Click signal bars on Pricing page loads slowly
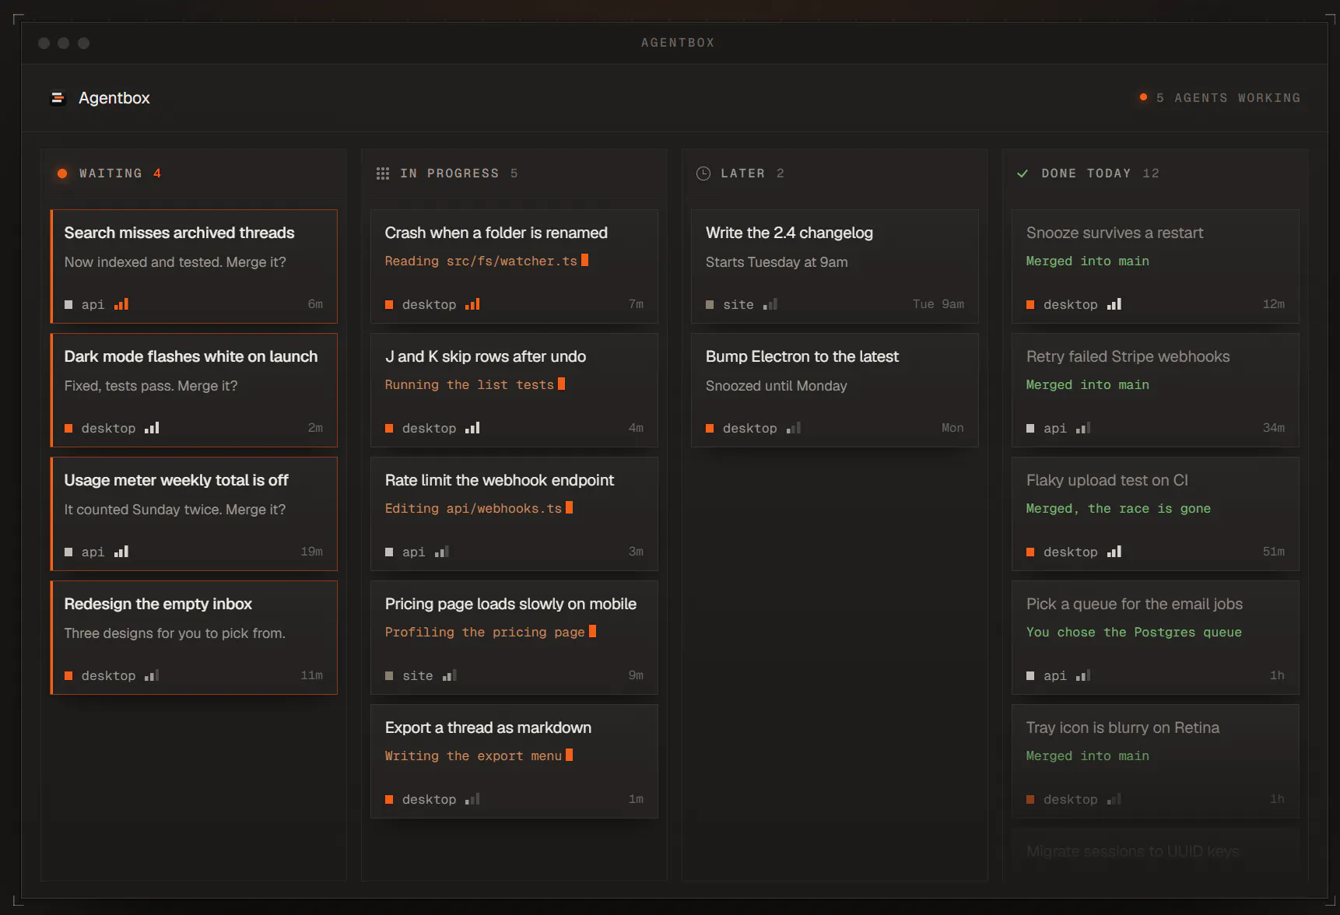Viewport: 1340px width, 915px height. pos(450,675)
